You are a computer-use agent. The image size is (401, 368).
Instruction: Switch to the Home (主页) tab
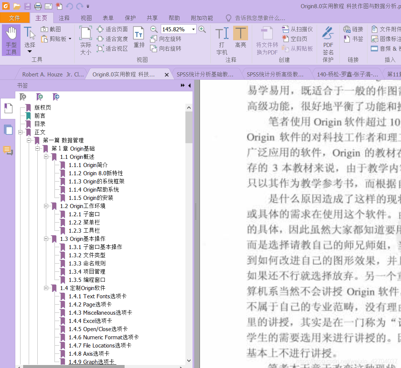point(41,18)
